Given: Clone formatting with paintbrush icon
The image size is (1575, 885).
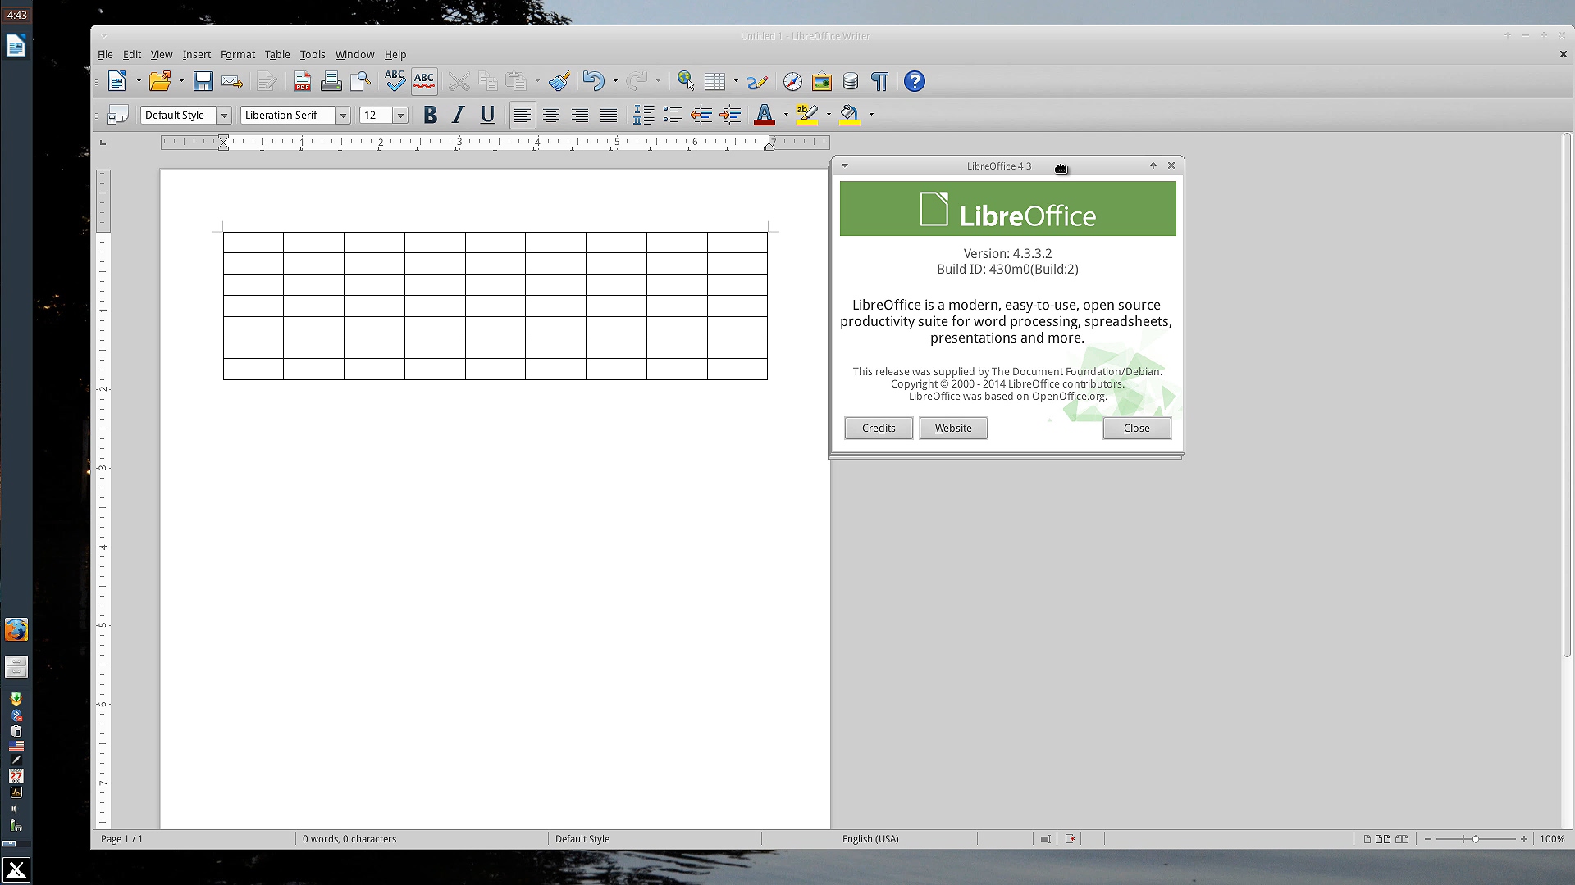Looking at the screenshot, I should click(x=559, y=81).
